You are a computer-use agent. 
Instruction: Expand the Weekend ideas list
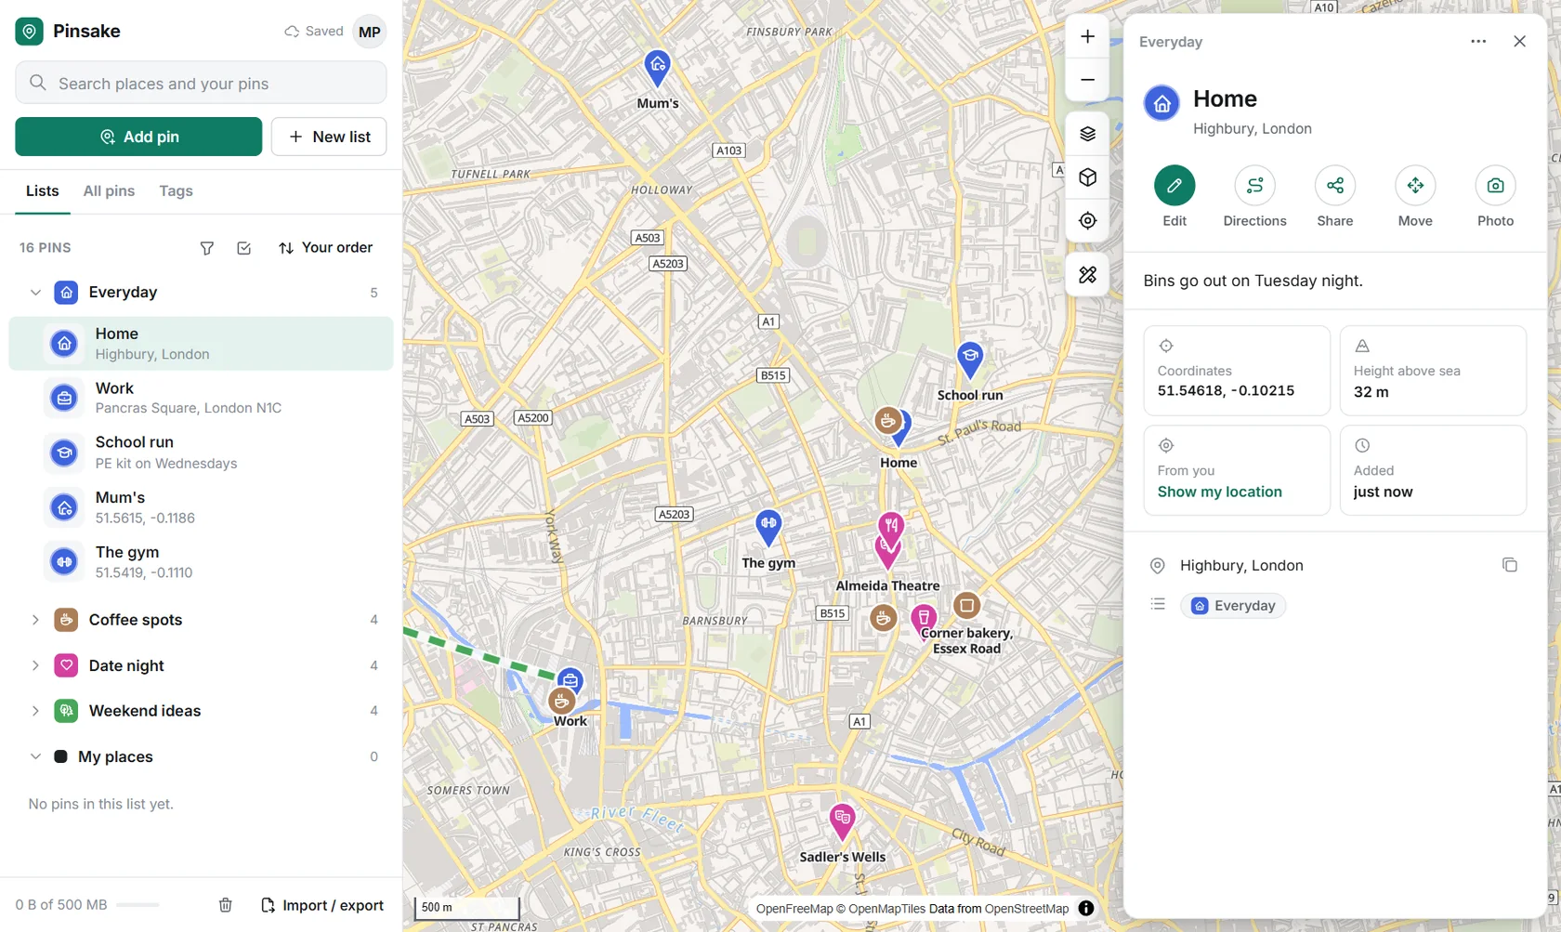35,711
